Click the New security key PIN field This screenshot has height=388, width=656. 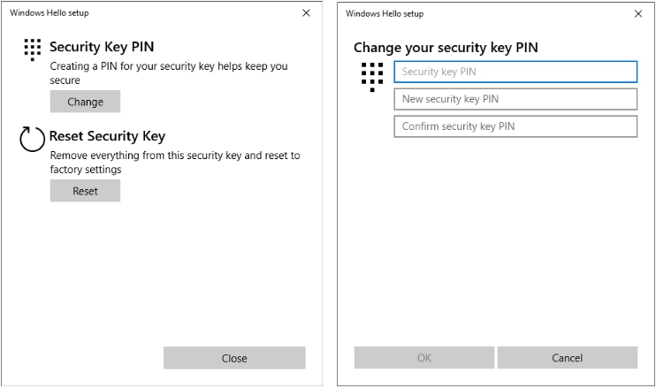pos(515,99)
